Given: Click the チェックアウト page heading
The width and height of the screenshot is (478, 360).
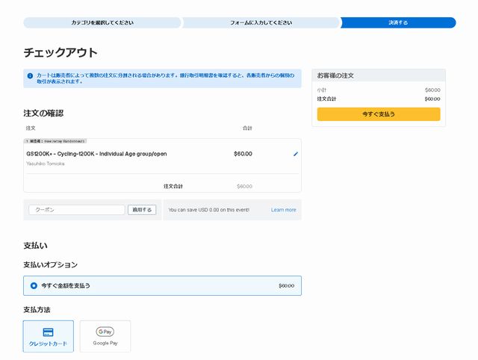Looking at the screenshot, I should click(60, 53).
